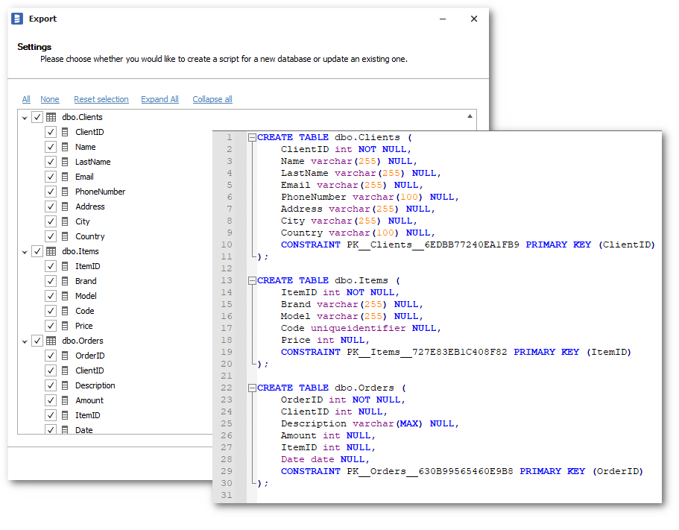Click the column icon beside Amount

[65, 400]
